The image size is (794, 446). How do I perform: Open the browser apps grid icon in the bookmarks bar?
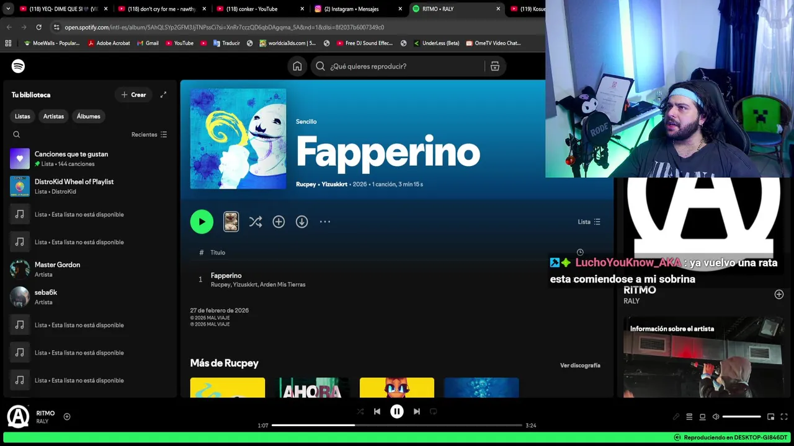[x=8, y=43]
